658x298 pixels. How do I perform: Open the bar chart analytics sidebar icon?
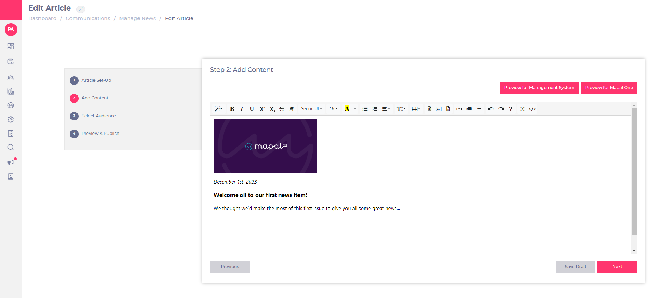click(x=11, y=91)
